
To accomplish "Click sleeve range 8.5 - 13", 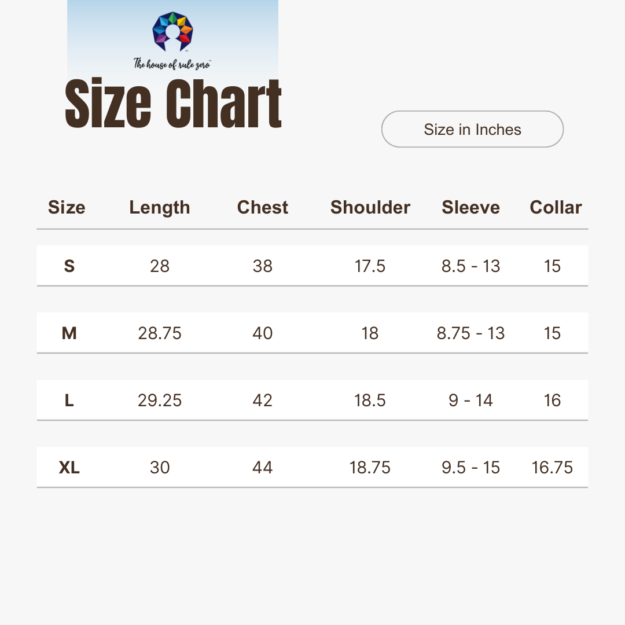I will pos(470,266).
